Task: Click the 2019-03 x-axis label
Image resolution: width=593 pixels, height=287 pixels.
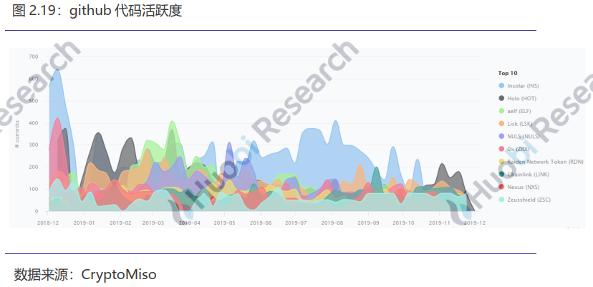Action: [153, 223]
